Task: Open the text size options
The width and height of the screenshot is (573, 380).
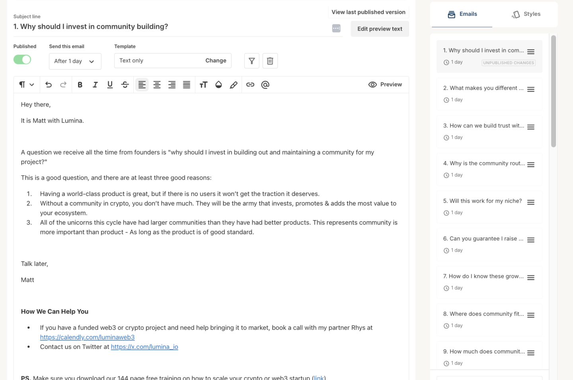Action: [x=204, y=85]
